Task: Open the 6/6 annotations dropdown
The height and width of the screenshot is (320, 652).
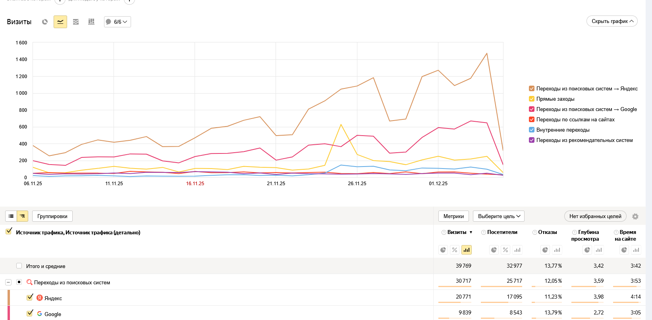Action: pyautogui.click(x=118, y=22)
